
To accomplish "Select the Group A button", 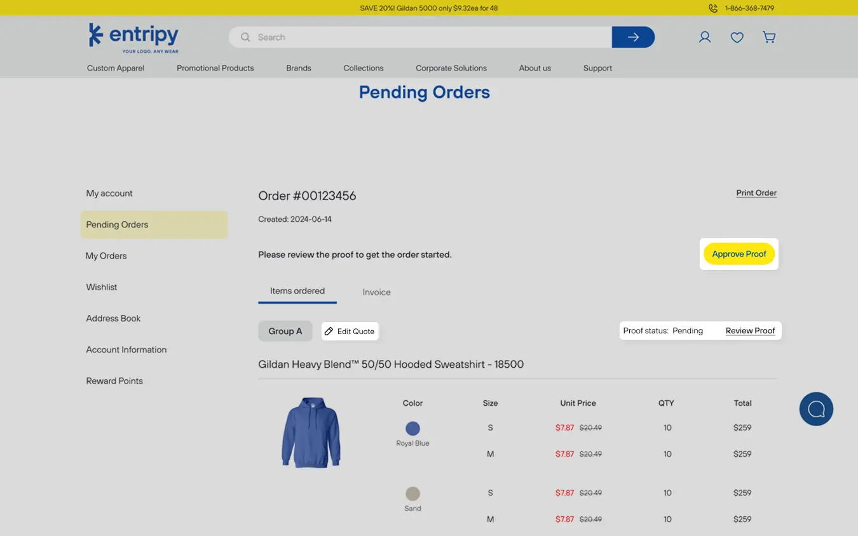I will 285,331.
